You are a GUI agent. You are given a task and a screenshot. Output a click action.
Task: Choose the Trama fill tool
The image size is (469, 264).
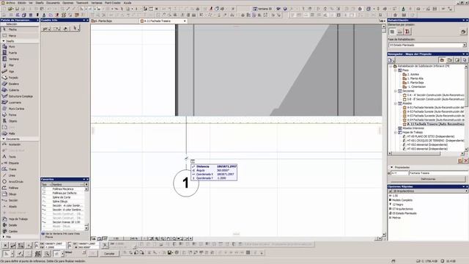(20, 169)
